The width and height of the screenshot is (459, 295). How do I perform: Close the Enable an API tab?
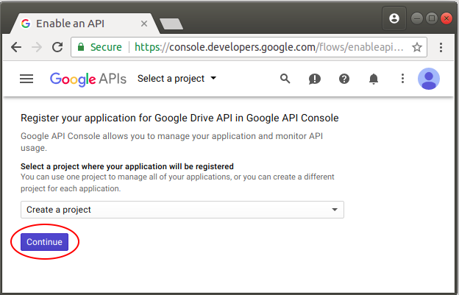pyautogui.click(x=144, y=24)
